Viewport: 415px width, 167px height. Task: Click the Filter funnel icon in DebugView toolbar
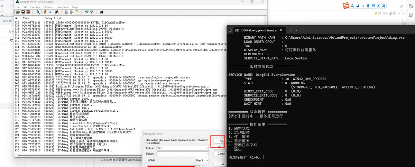click(x=87, y=12)
